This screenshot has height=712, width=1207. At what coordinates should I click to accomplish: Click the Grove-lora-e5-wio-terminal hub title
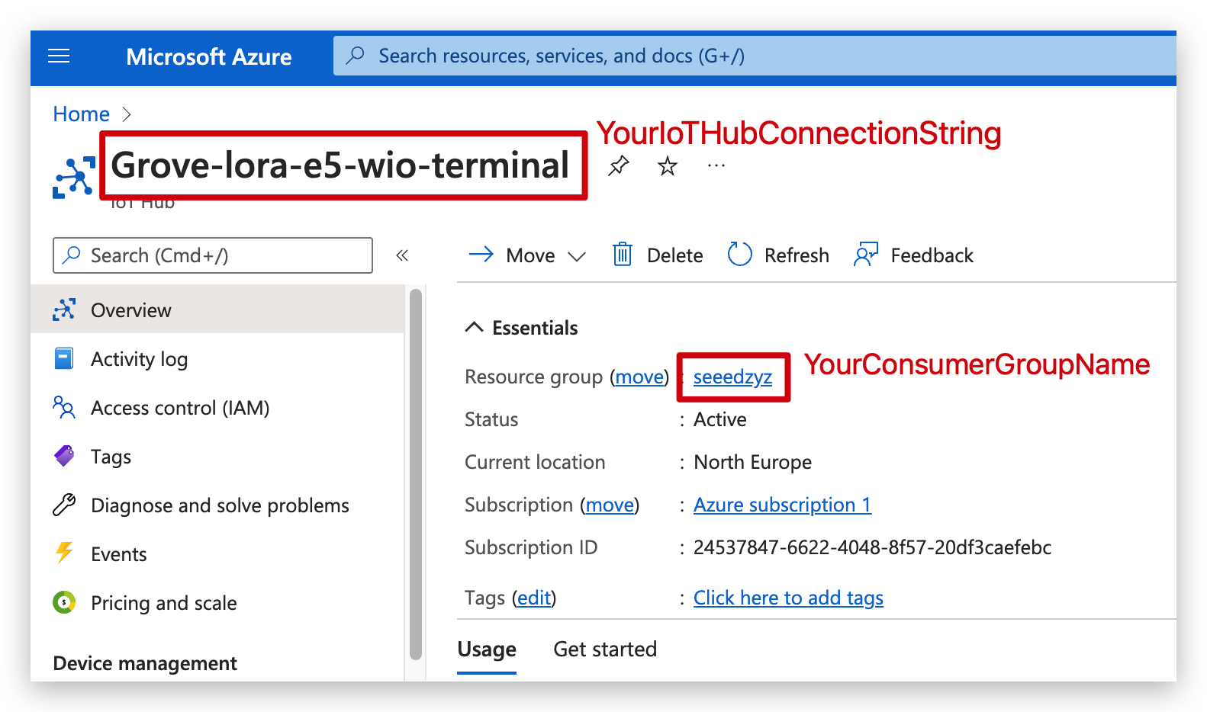(x=340, y=165)
